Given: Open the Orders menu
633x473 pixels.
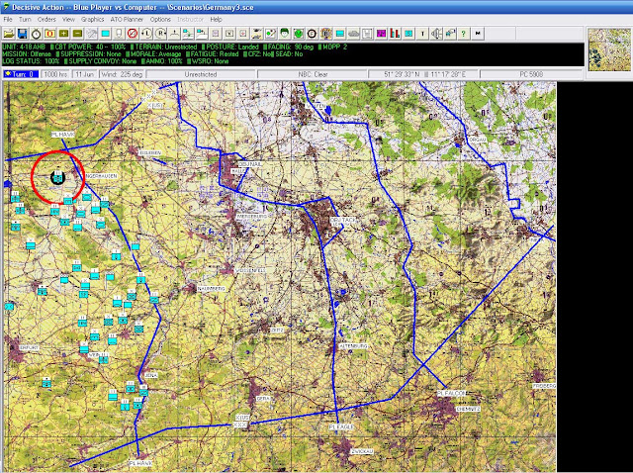Looking at the screenshot, I should pyautogui.click(x=46, y=19).
